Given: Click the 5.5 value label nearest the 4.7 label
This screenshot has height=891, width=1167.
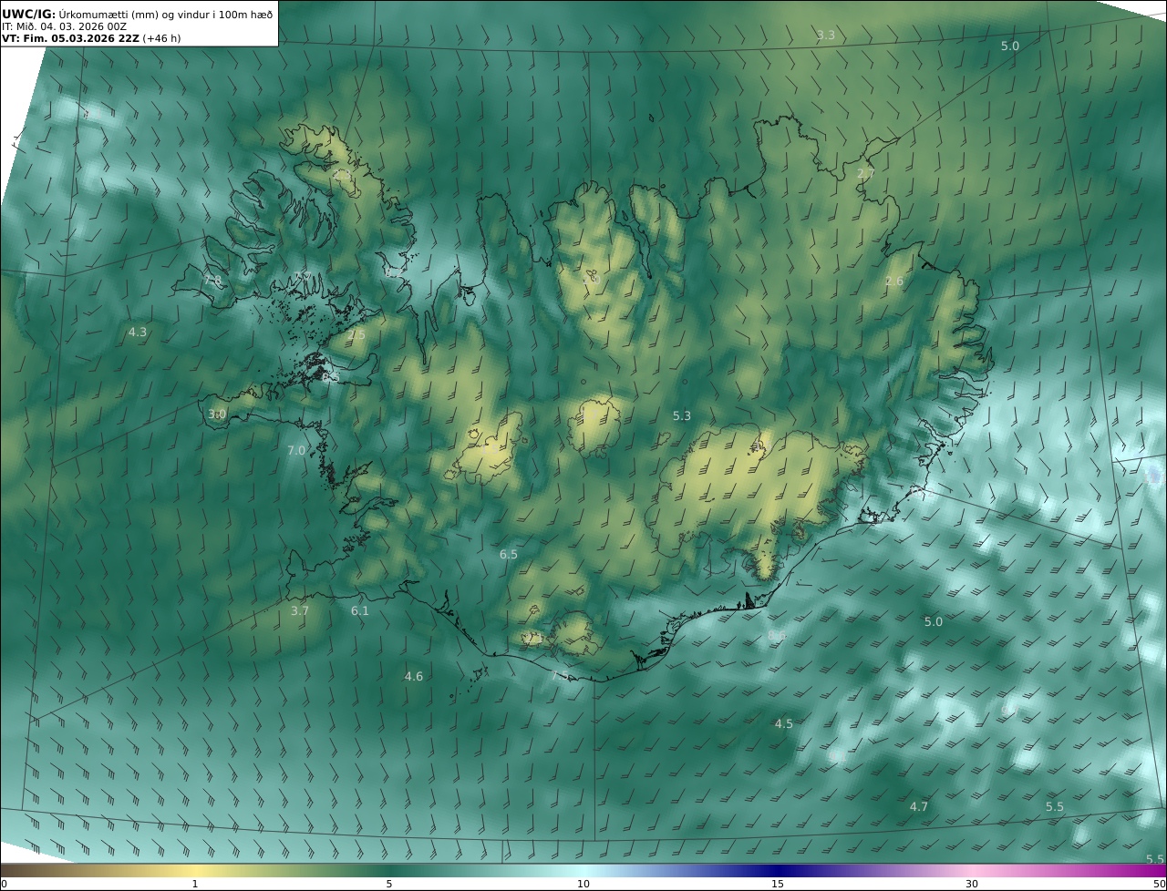Looking at the screenshot, I should 1055,807.
